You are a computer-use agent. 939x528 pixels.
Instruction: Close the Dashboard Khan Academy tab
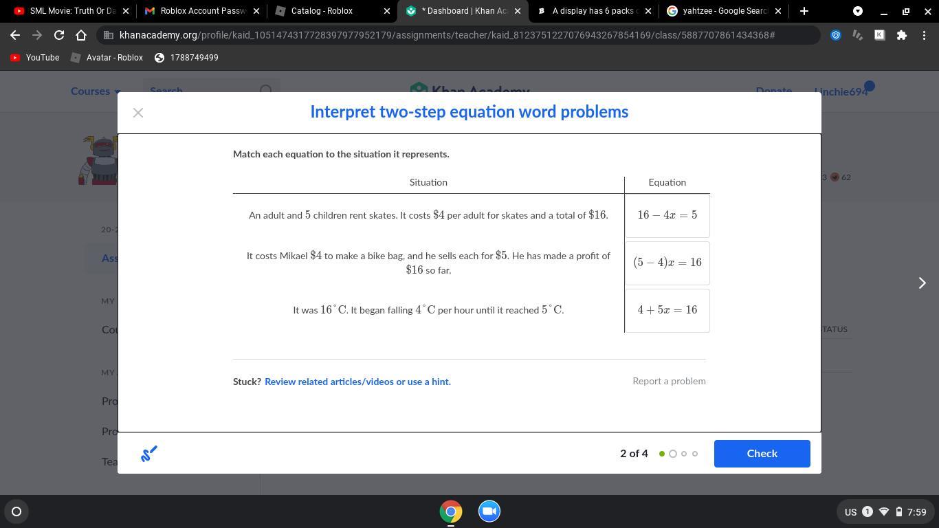[517, 11]
